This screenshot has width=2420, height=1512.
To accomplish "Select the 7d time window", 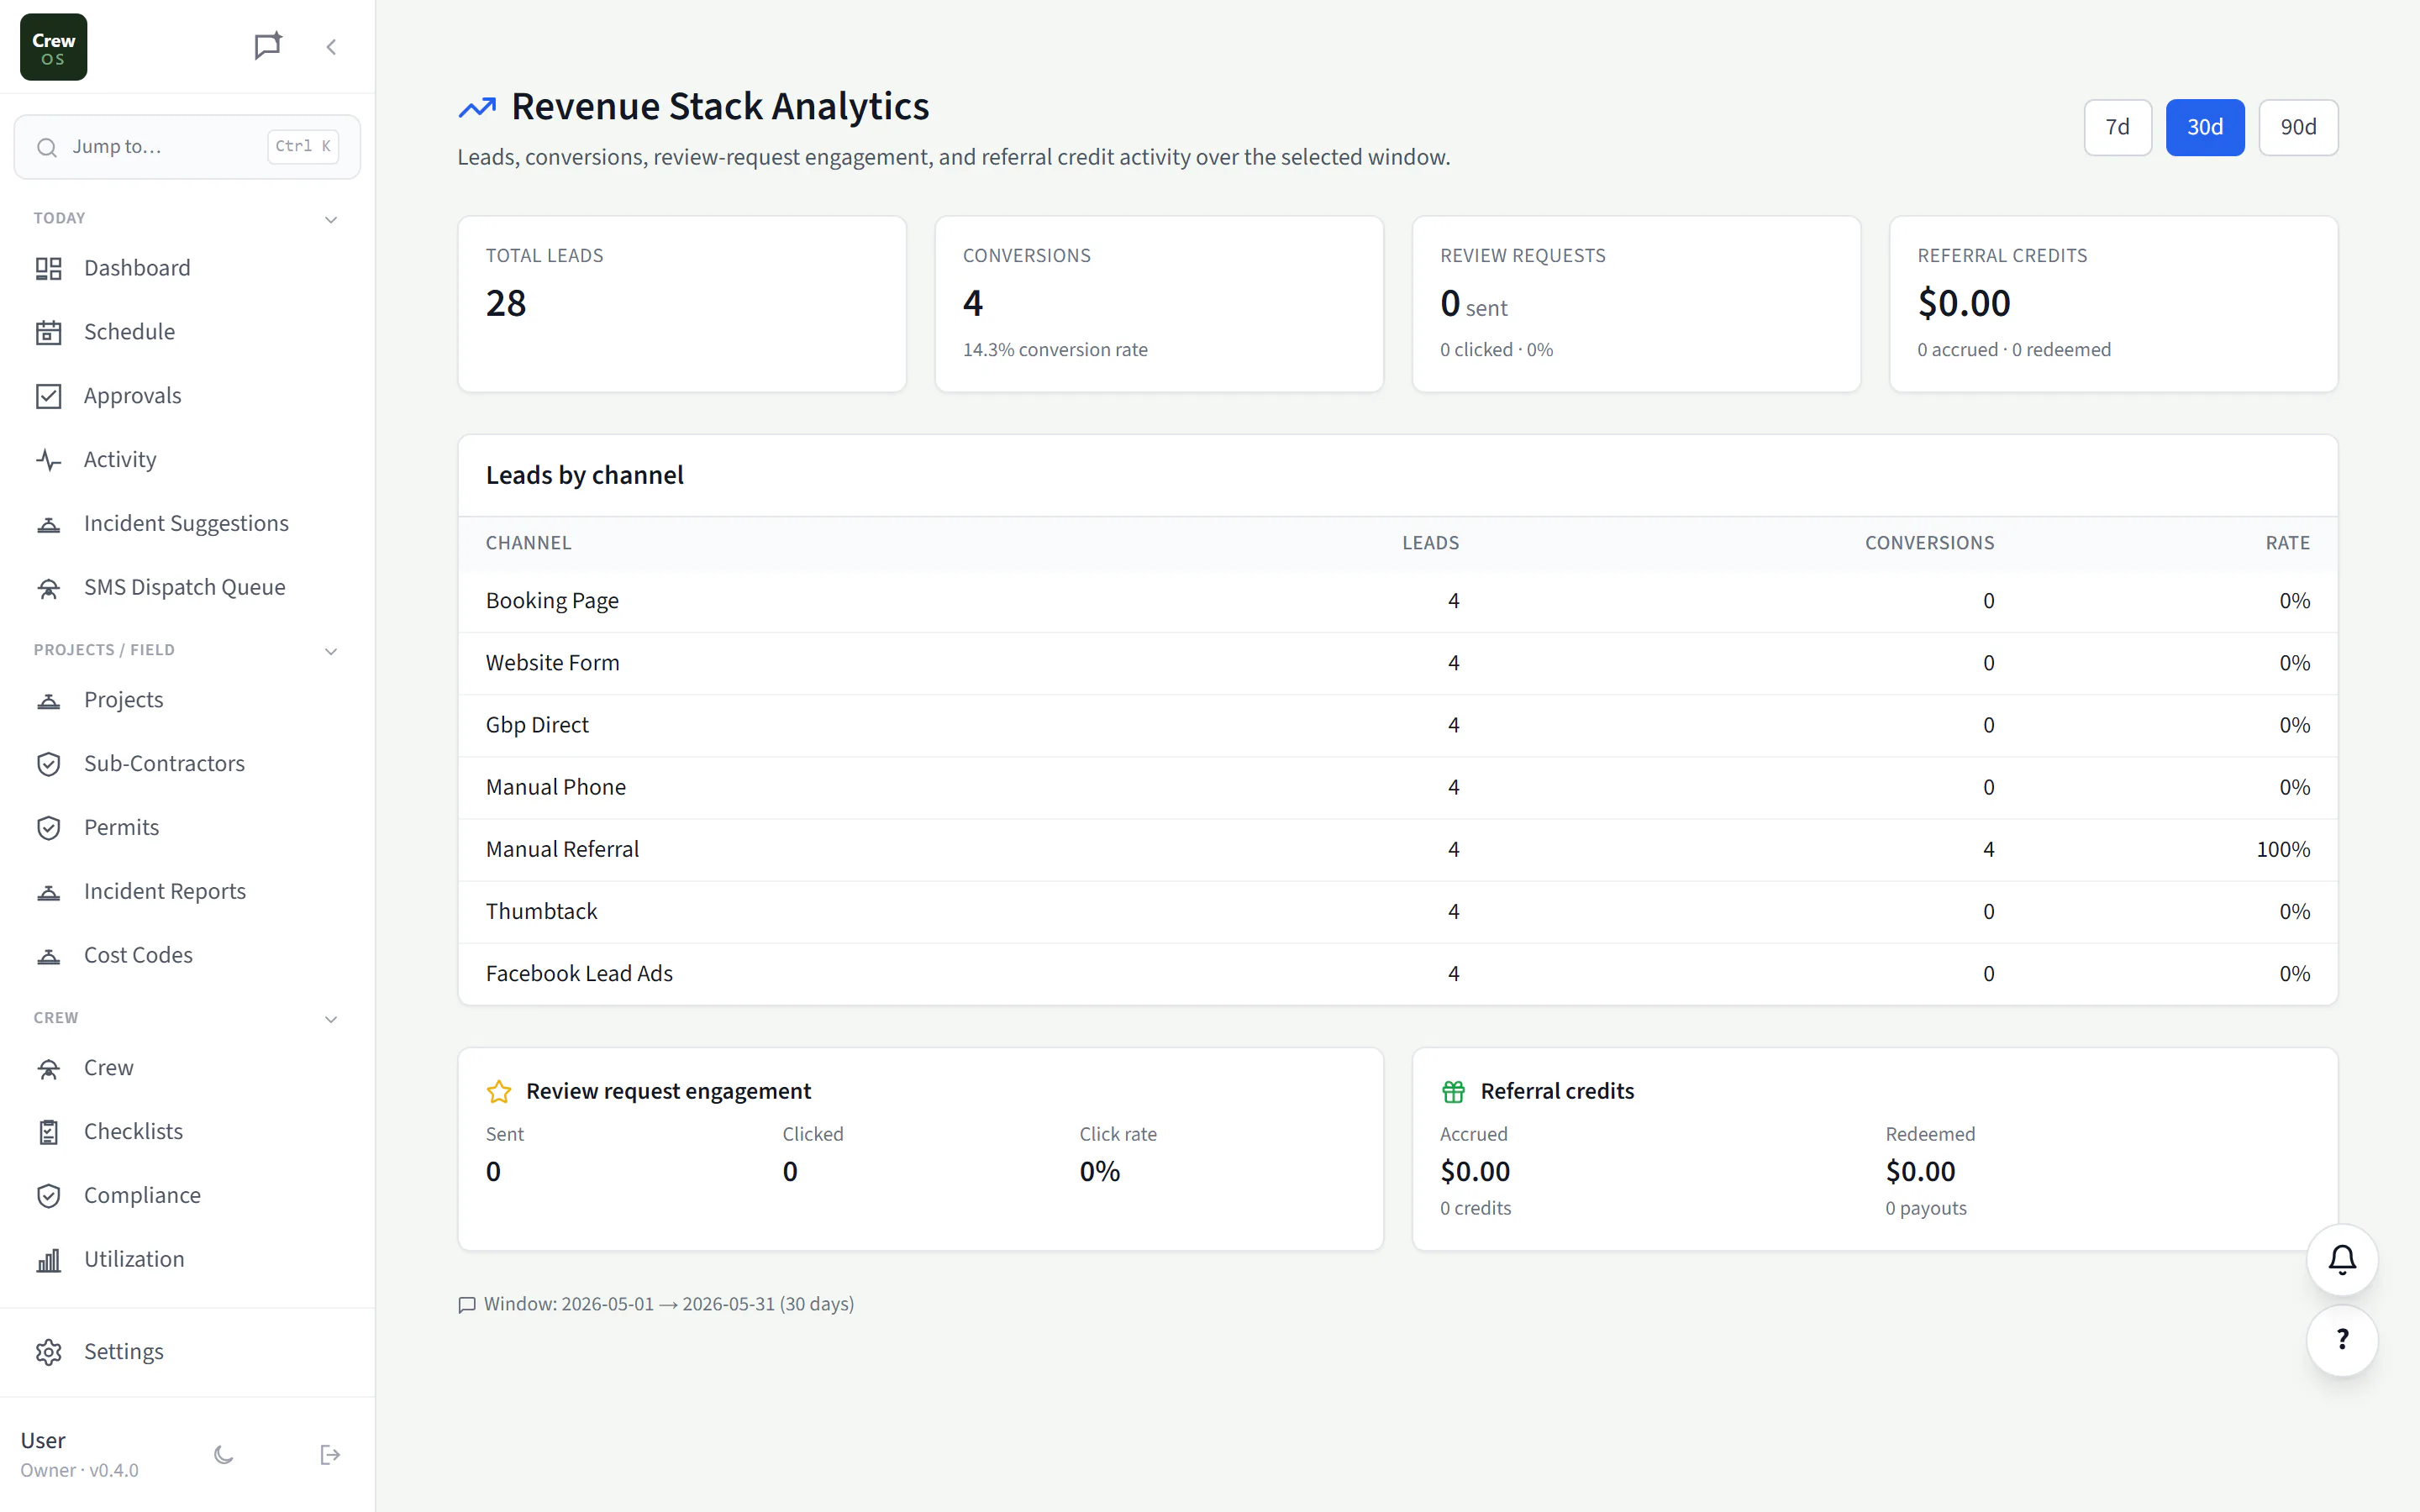I will (2117, 127).
